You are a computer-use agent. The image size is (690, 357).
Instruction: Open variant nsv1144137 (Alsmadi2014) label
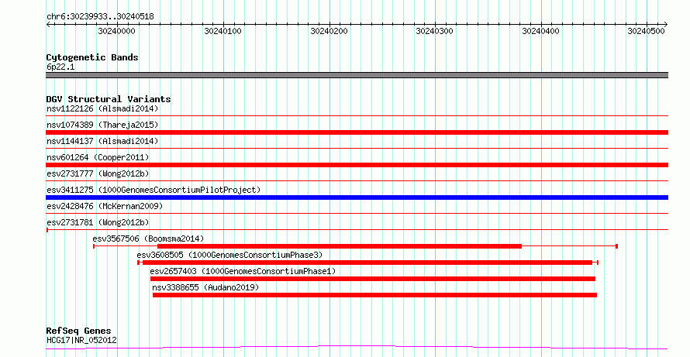pos(102,141)
